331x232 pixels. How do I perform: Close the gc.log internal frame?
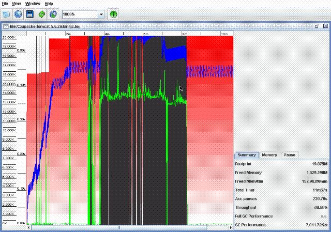[x=325, y=26]
